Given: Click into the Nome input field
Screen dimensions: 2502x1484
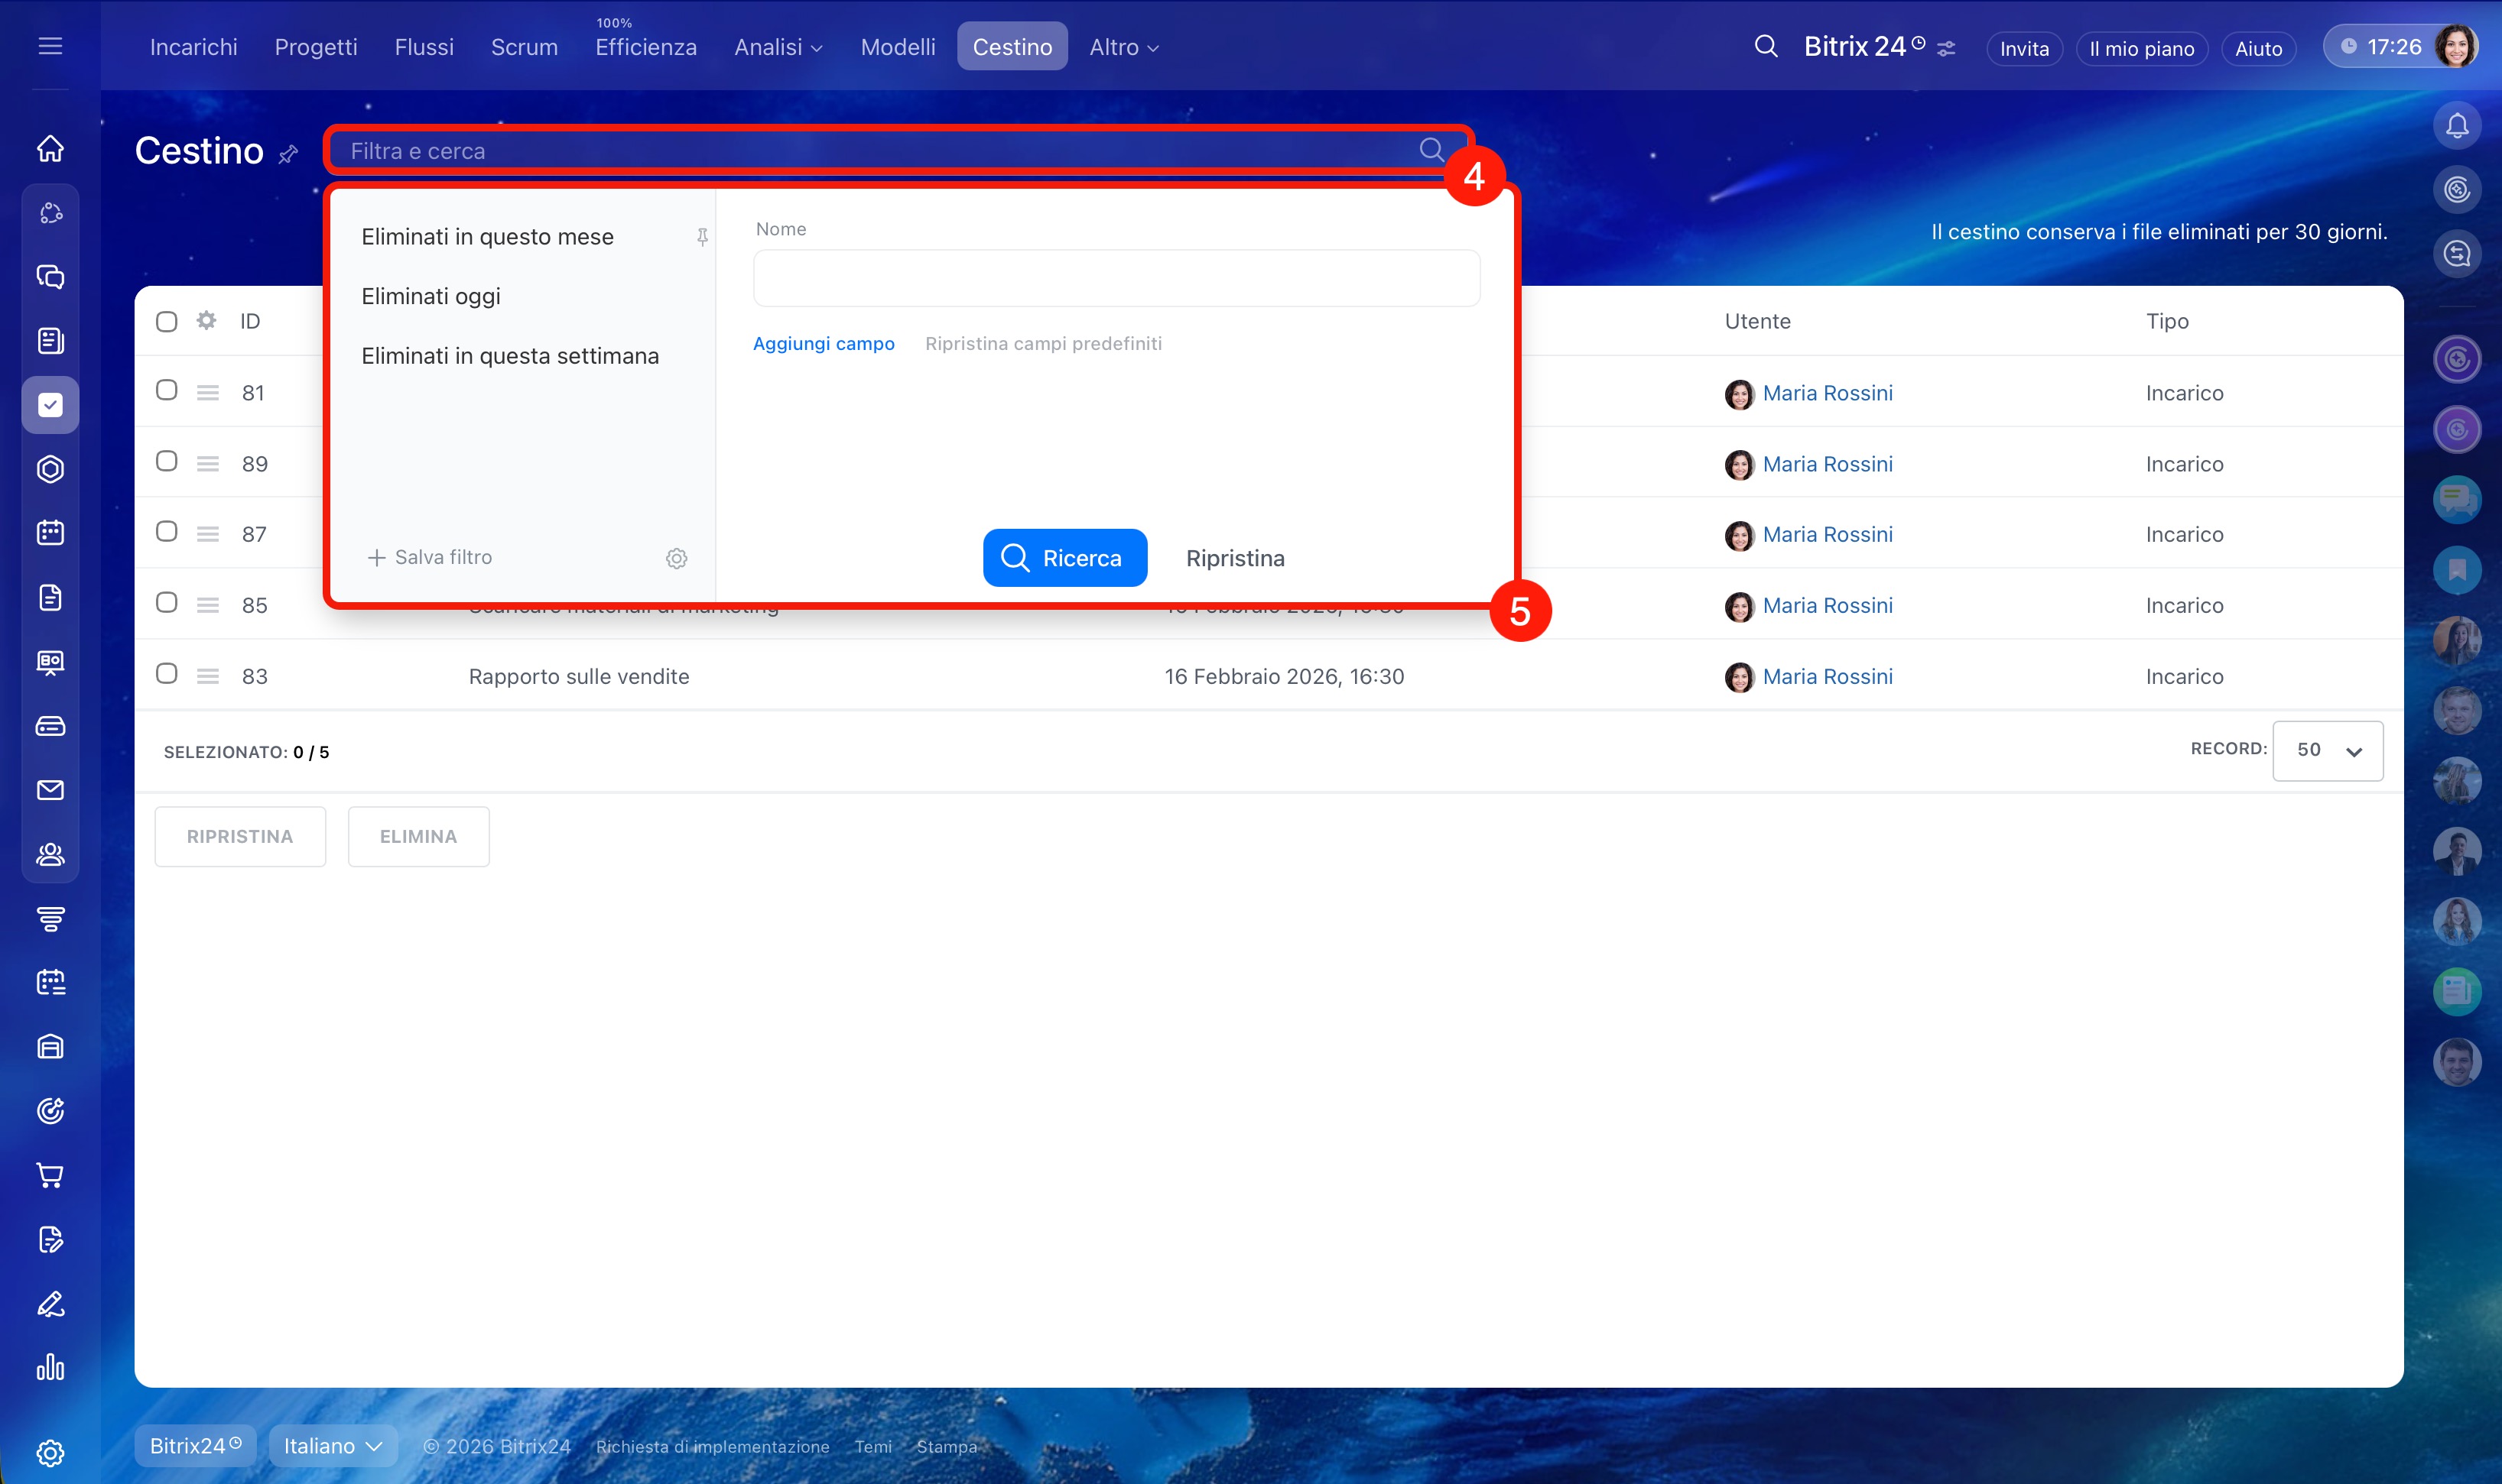Looking at the screenshot, I should (x=1116, y=278).
